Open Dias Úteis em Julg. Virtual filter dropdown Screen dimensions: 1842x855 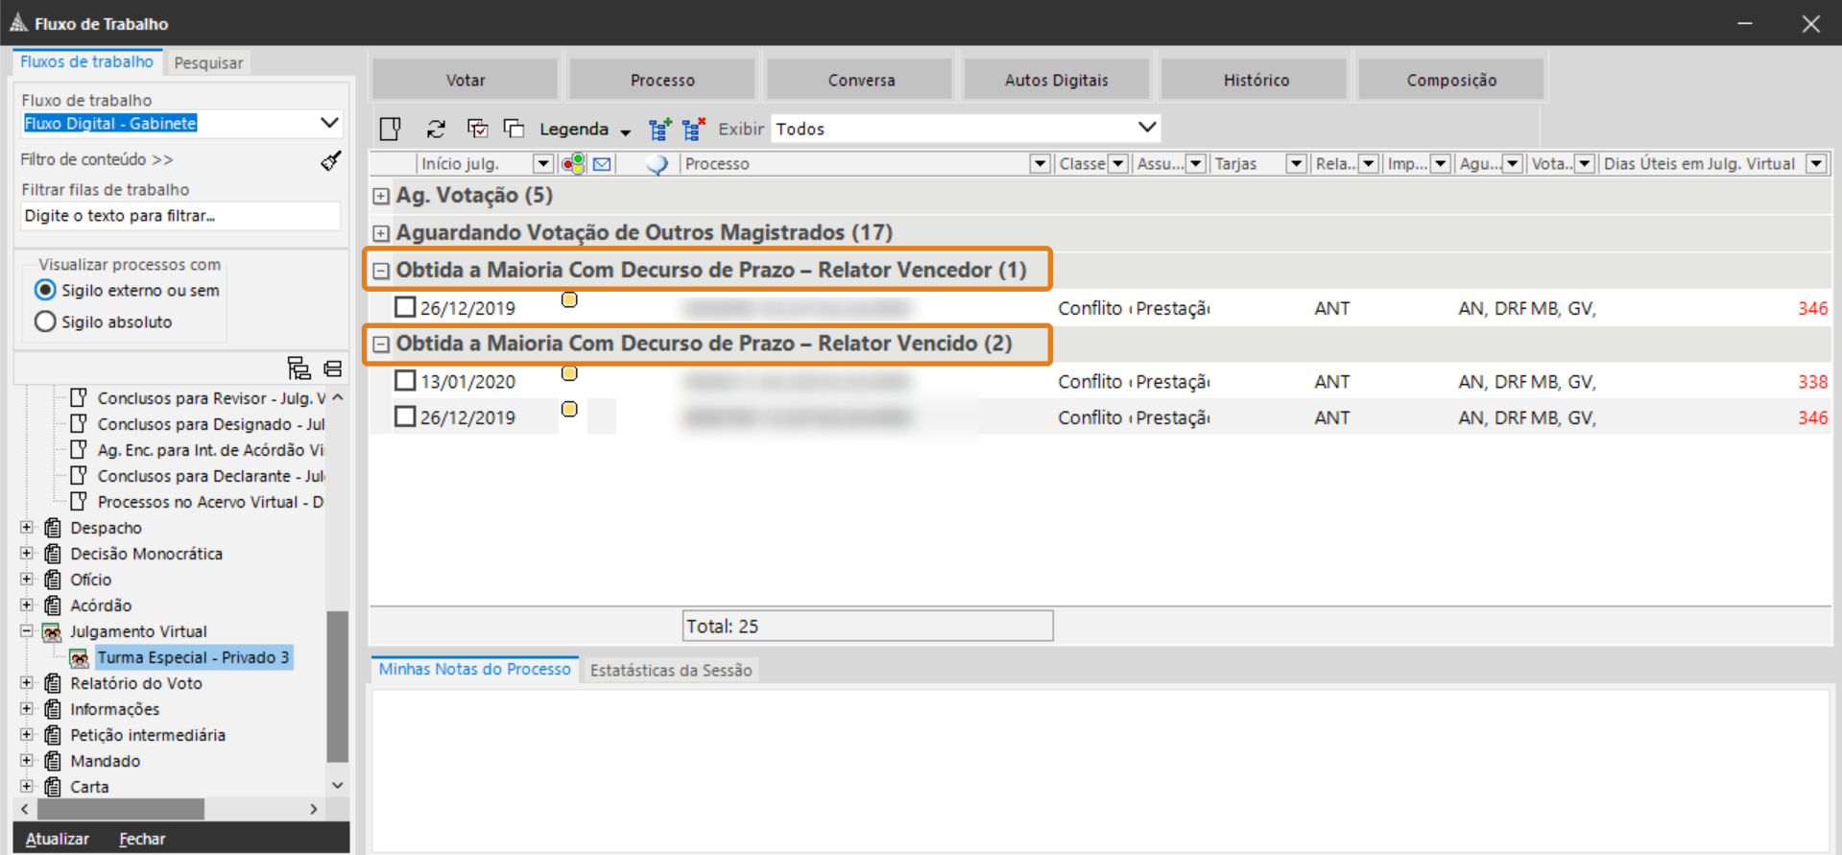[x=1816, y=164]
